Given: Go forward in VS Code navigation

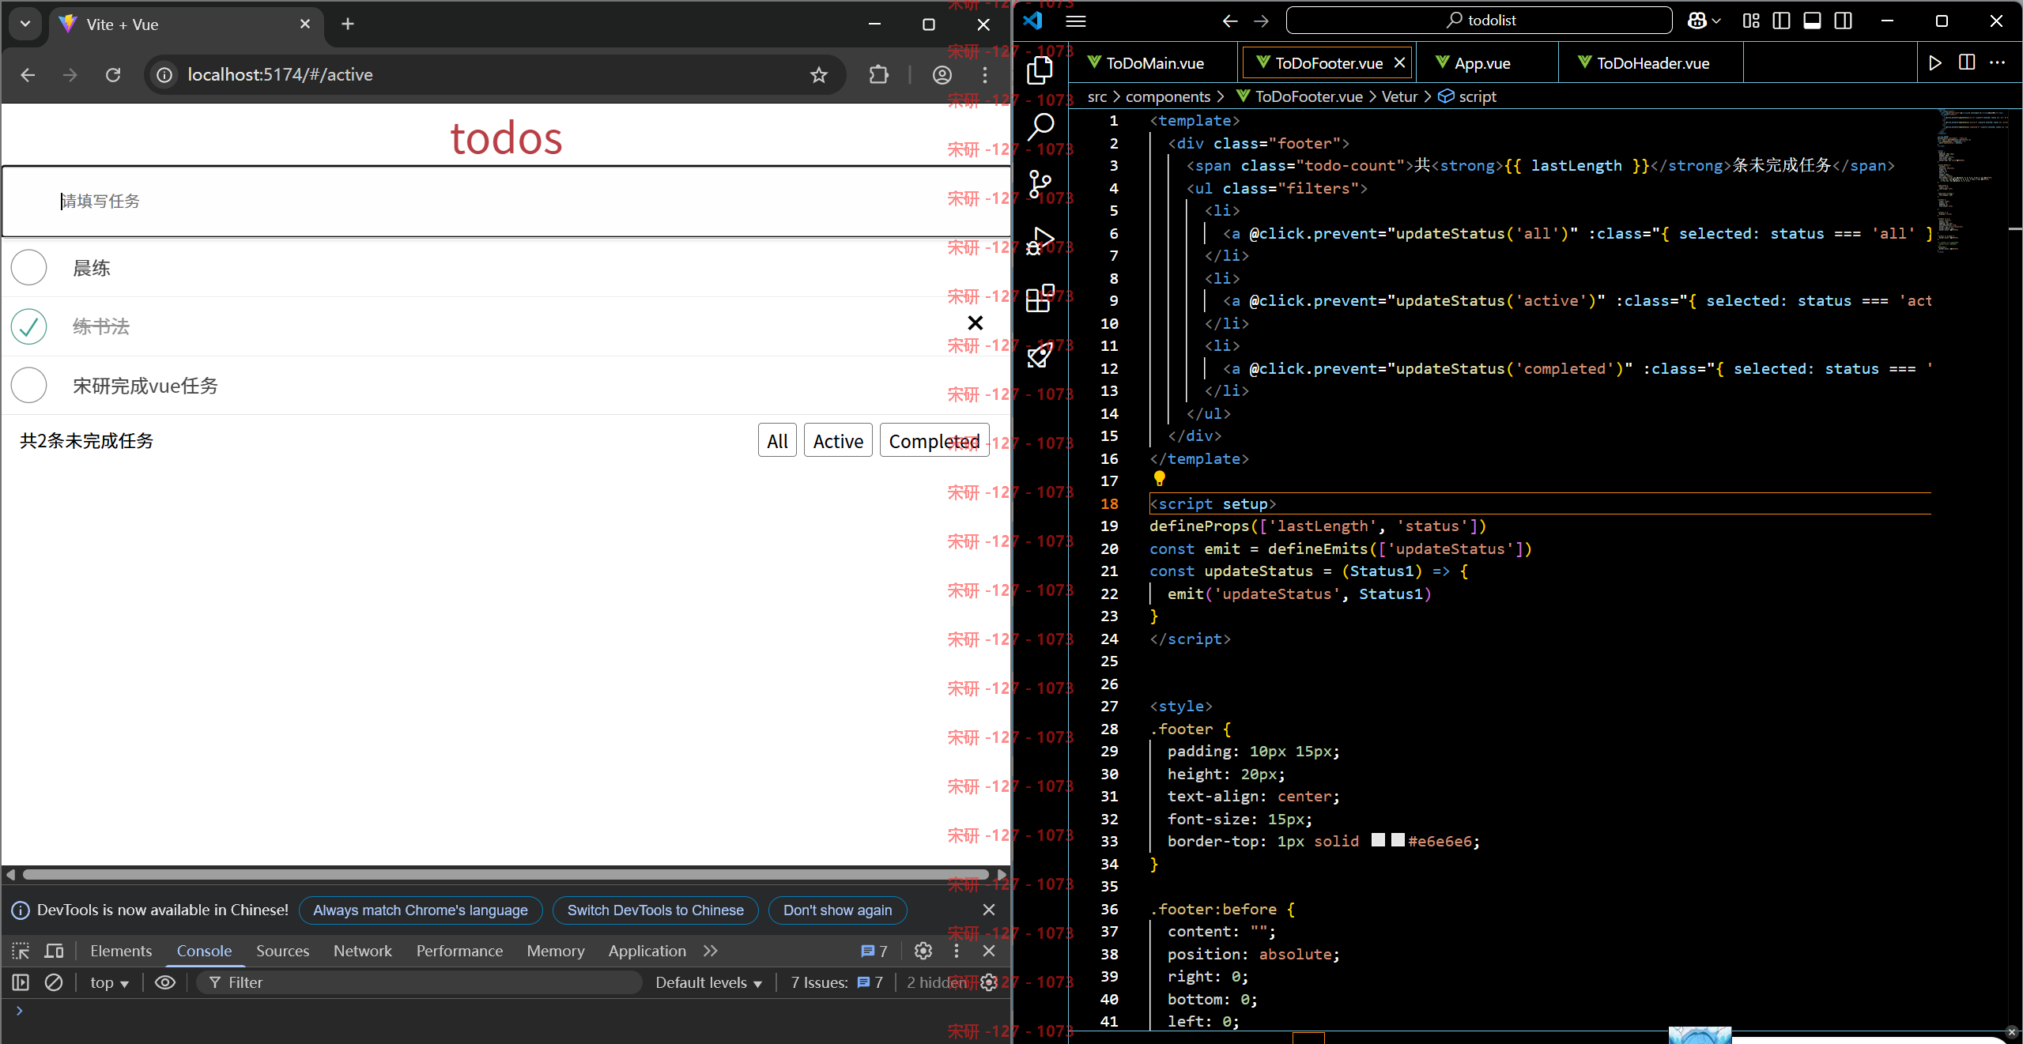Looking at the screenshot, I should tap(1261, 21).
